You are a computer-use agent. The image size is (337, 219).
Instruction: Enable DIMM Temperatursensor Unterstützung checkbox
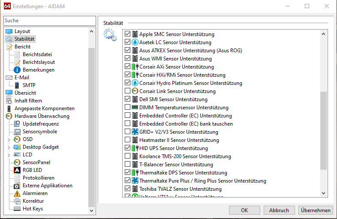coord(127,107)
